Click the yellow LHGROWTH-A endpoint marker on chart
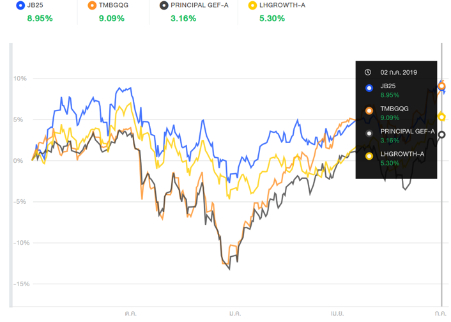Image resolution: width=451 pixels, height=322 pixels. click(441, 116)
